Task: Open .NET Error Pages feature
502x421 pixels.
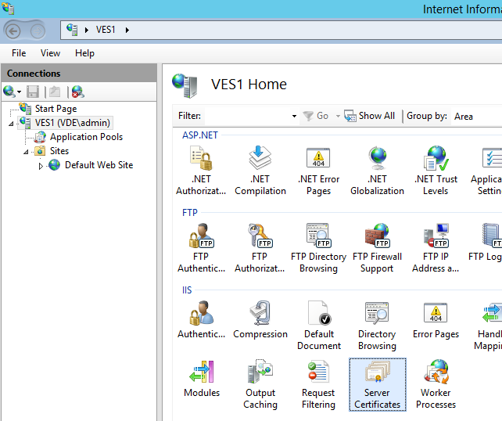Action: 318,170
